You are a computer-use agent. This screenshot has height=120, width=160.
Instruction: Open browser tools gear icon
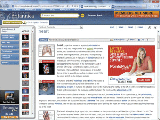[157, 6]
